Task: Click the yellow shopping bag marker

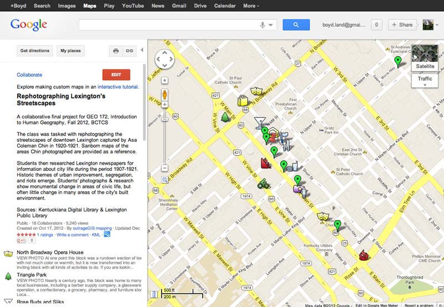Action: coord(243,101)
